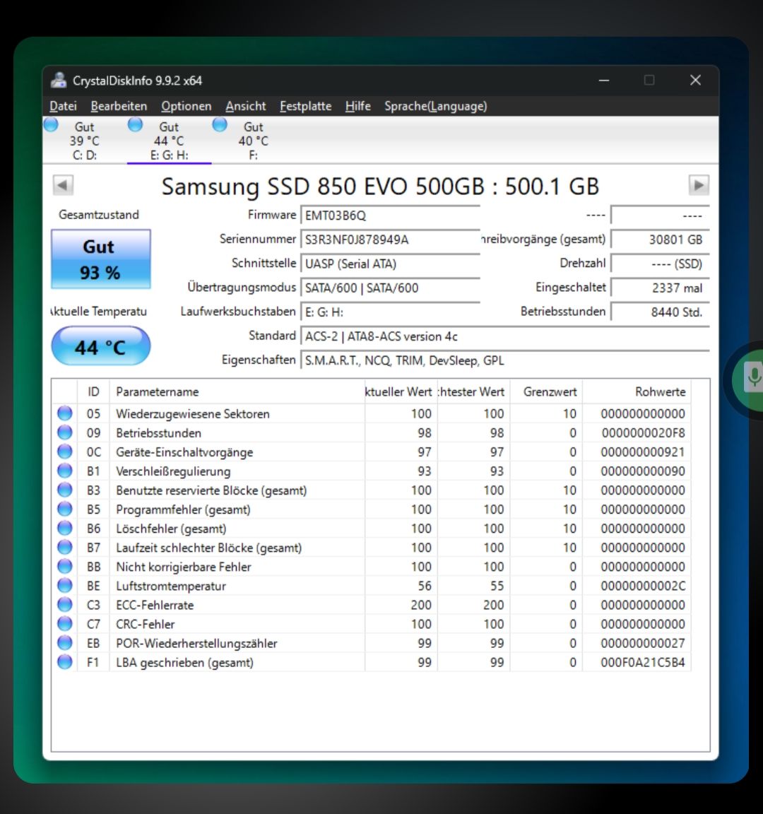763x814 pixels.
Task: Click the Firmware field EMT03B6Q
Action: point(390,215)
